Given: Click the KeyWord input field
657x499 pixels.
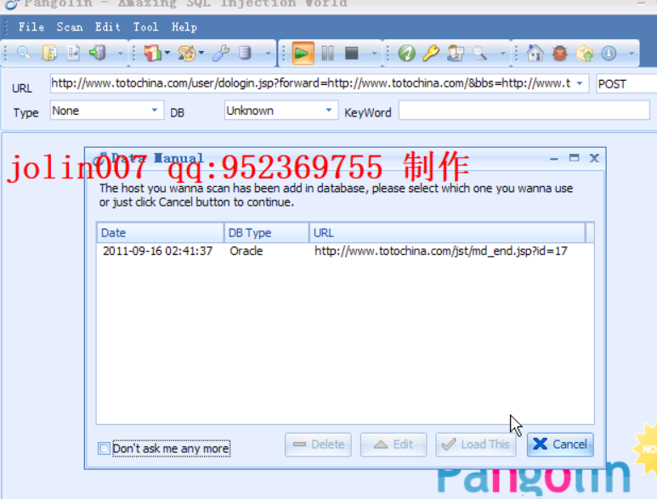Looking at the screenshot, I should click(524, 111).
